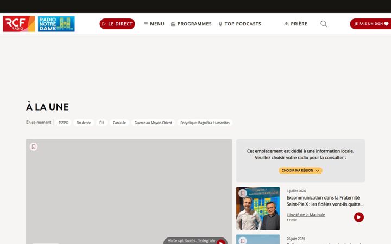
Task: Open the Excommunication article thumbnail image
Action: [x=258, y=208]
